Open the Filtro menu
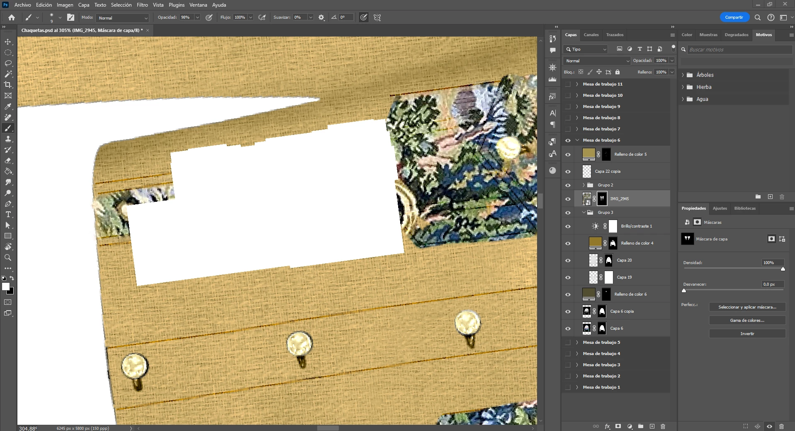795x431 pixels. pos(142,5)
